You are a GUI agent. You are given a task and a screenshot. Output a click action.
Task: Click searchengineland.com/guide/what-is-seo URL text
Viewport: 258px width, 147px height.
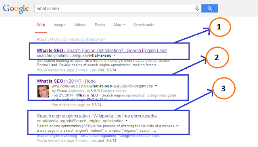point(74,55)
